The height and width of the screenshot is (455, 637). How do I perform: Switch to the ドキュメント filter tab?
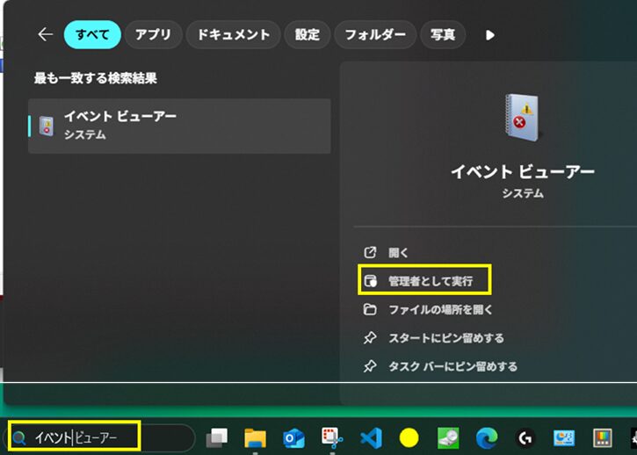(x=233, y=35)
